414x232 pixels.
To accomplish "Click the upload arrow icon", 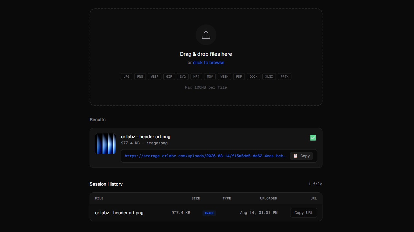I will [206, 35].
